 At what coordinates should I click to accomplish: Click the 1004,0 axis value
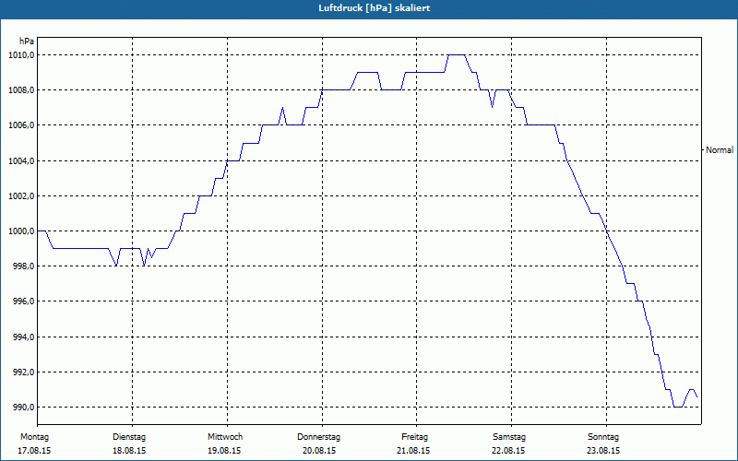click(x=21, y=160)
